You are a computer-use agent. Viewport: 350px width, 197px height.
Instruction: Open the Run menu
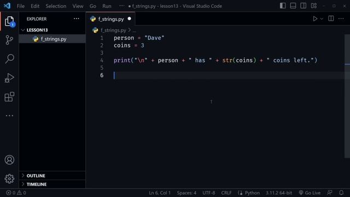[107, 6]
